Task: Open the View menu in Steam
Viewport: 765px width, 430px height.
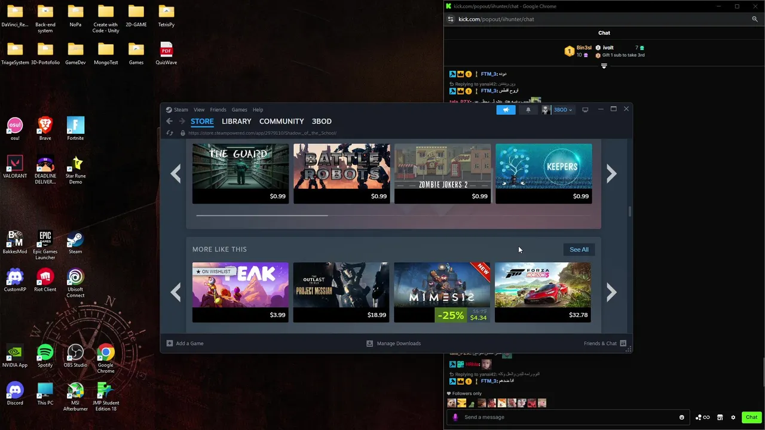Action: (x=199, y=110)
